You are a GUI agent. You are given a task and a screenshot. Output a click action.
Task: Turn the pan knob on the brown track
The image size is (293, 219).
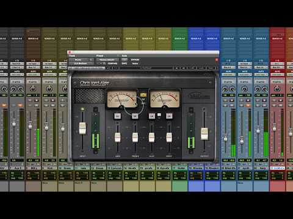(33, 89)
